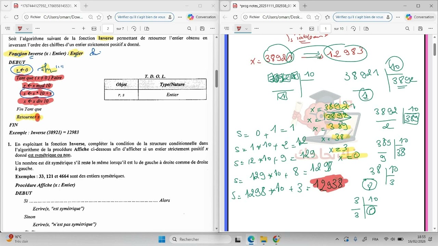Expand highlighter options in right PDF window
Image resolution: width=438 pixels, height=246 pixels.
(246, 29)
